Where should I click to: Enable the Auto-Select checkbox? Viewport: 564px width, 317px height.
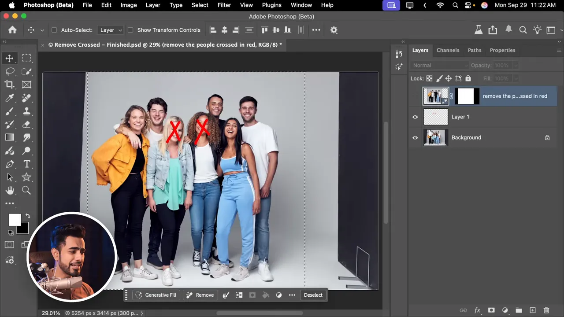coord(54,30)
